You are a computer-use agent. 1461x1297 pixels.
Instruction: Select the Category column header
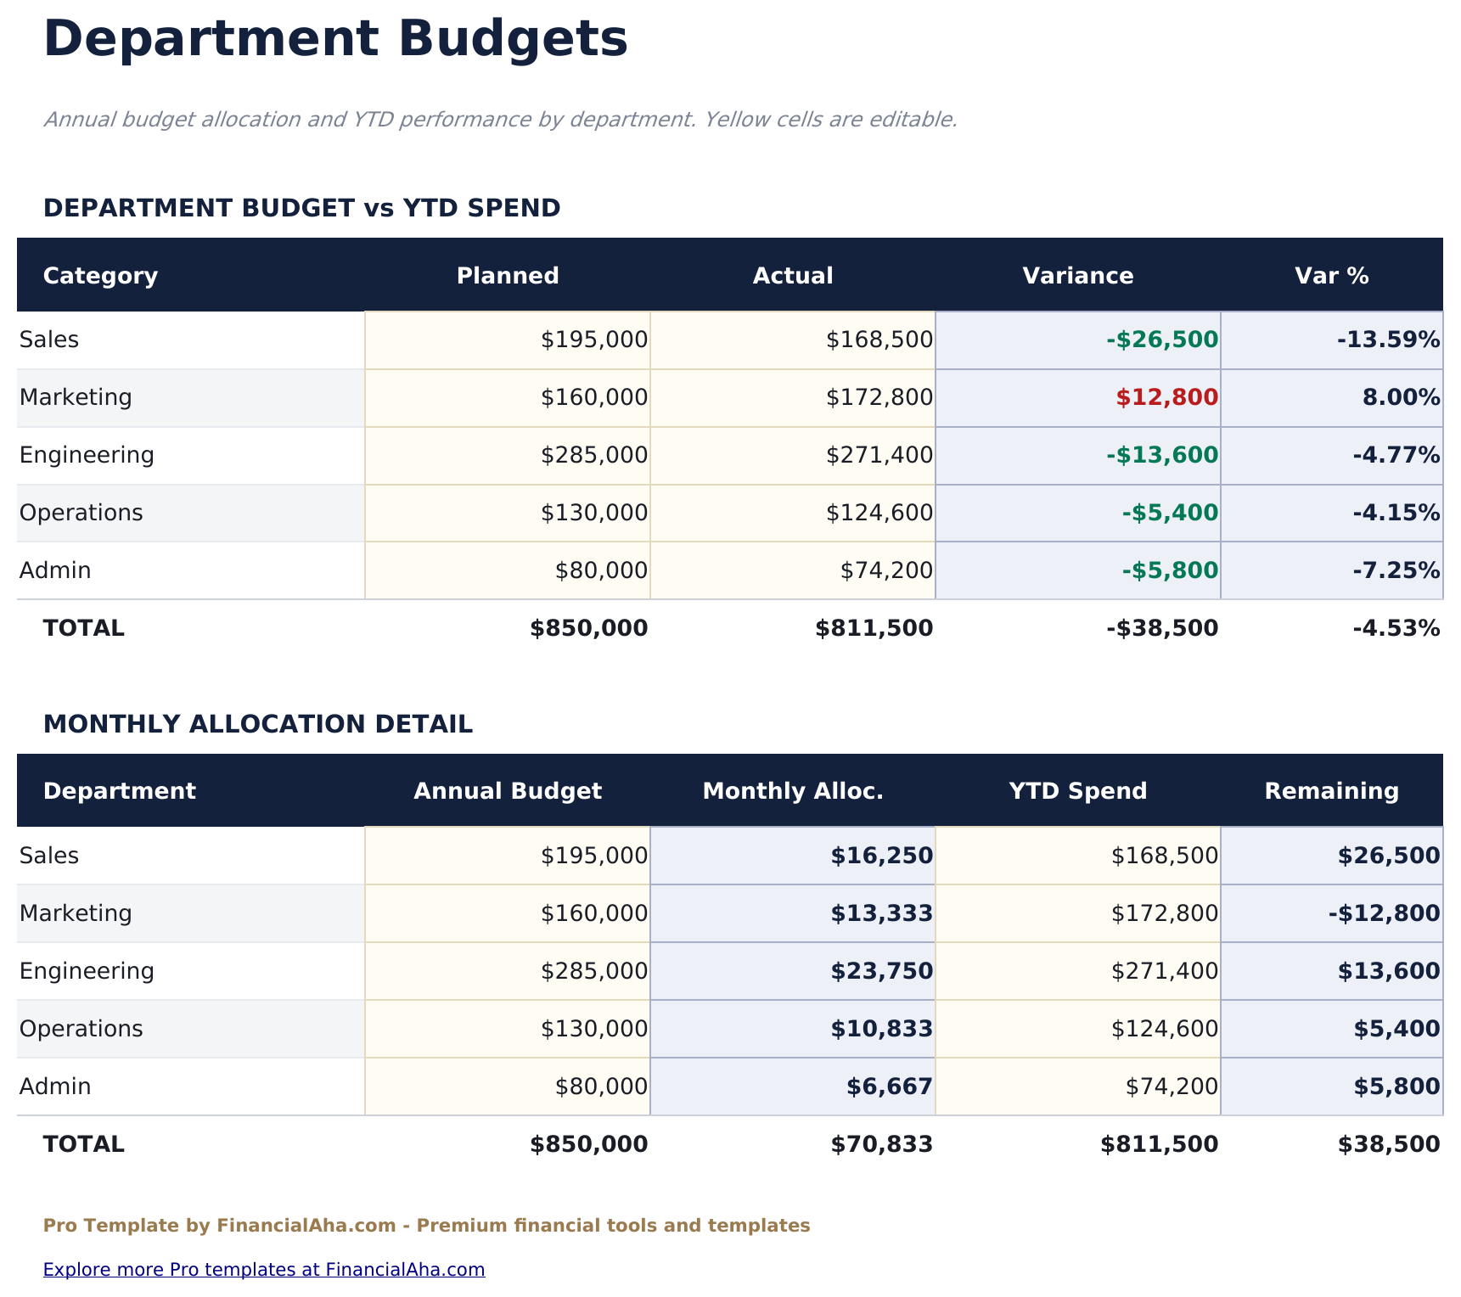pyautogui.click(x=100, y=275)
